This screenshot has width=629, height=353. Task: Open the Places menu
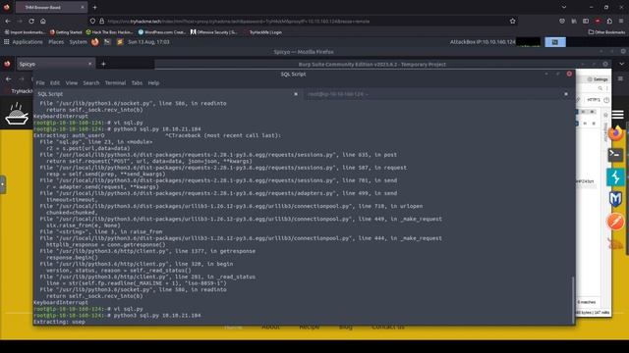click(56, 41)
